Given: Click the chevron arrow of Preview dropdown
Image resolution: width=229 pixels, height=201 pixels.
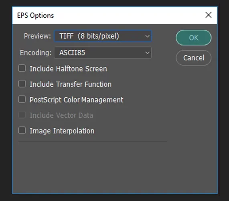Looking at the screenshot, I should coord(147,36).
